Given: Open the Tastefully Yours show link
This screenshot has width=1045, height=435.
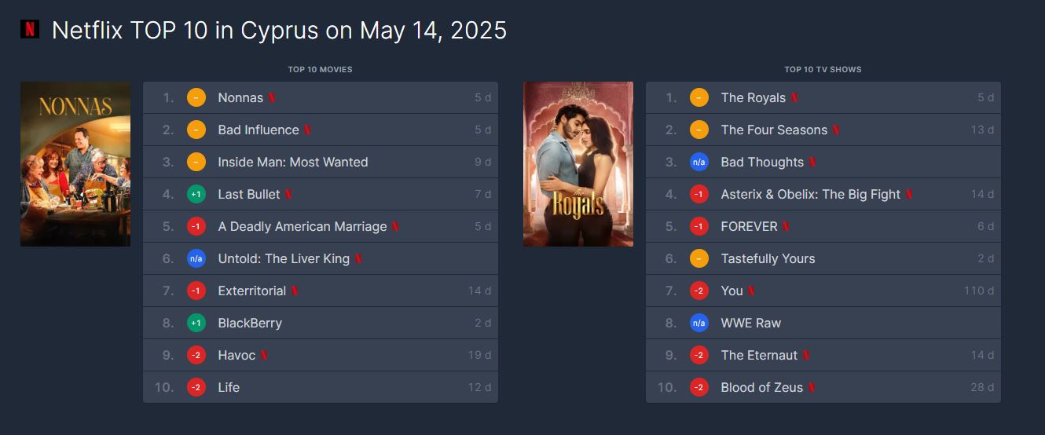Looking at the screenshot, I should [768, 258].
